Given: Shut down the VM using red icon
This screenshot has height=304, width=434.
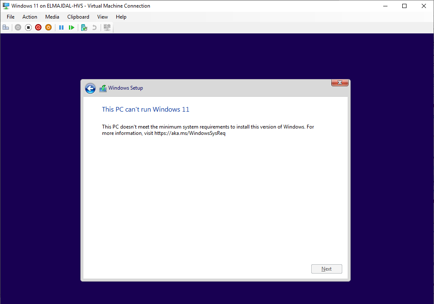Looking at the screenshot, I should tap(38, 27).
